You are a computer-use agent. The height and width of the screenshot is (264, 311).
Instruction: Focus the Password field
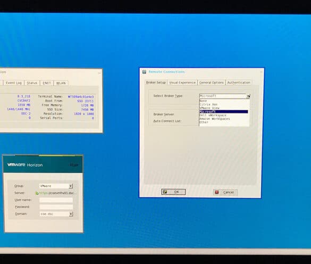(x=56, y=207)
